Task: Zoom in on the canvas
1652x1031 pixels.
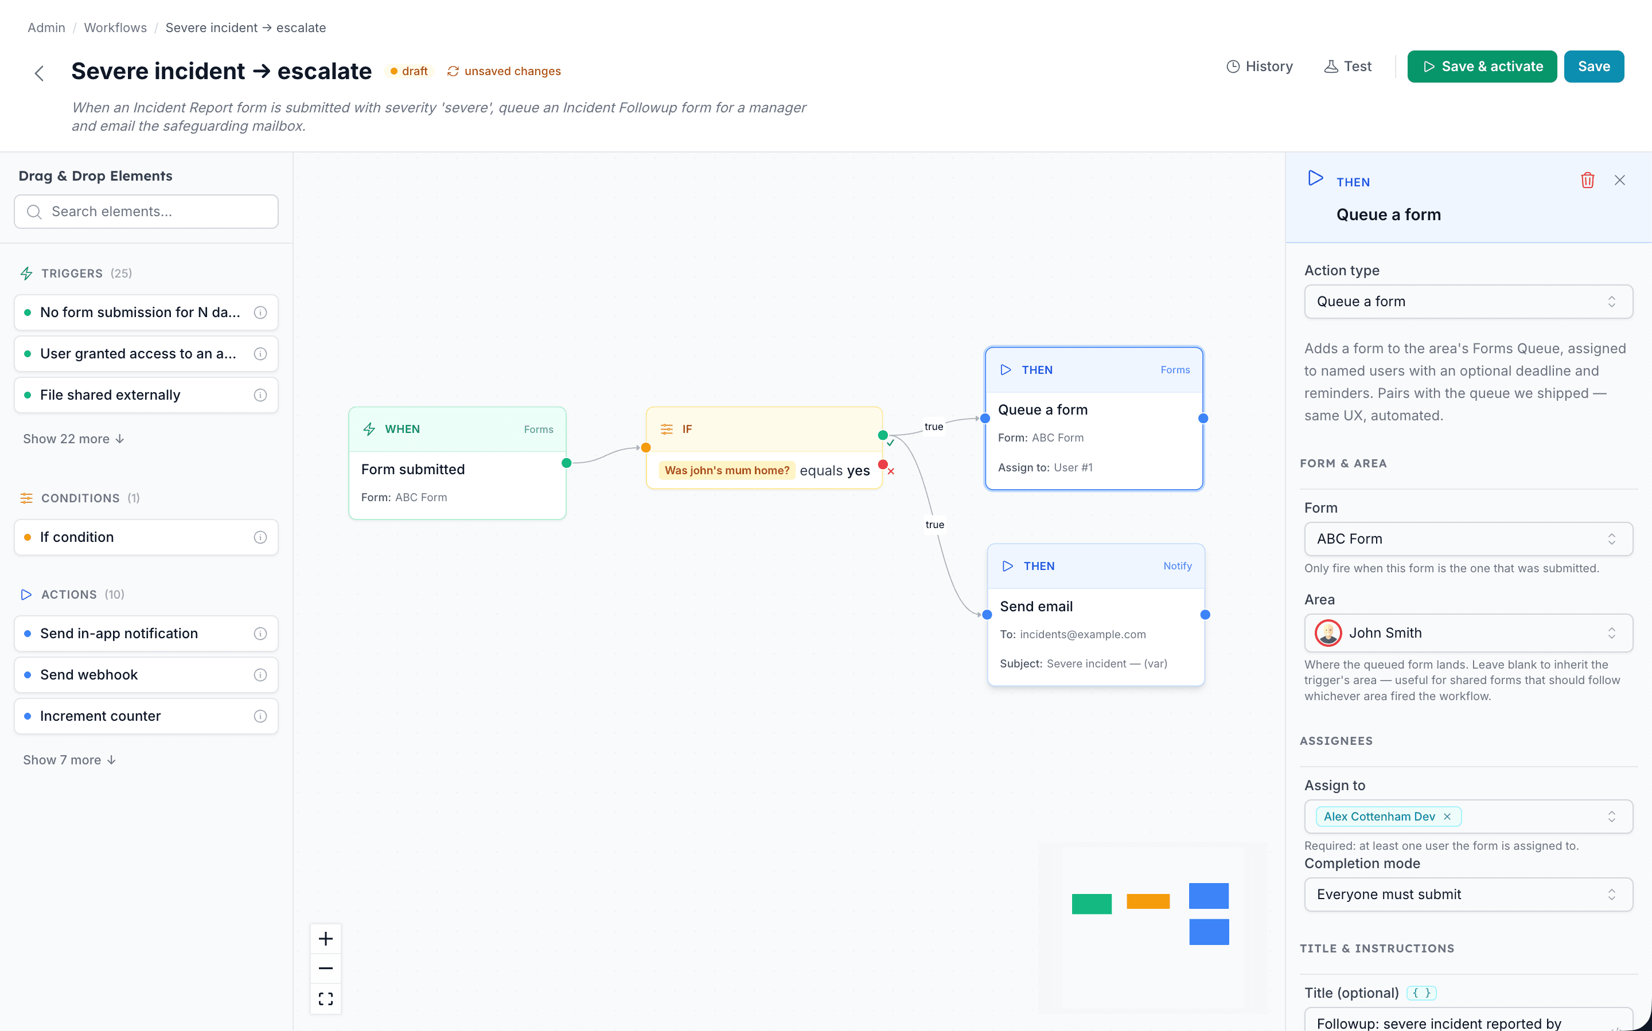Action: click(x=326, y=939)
